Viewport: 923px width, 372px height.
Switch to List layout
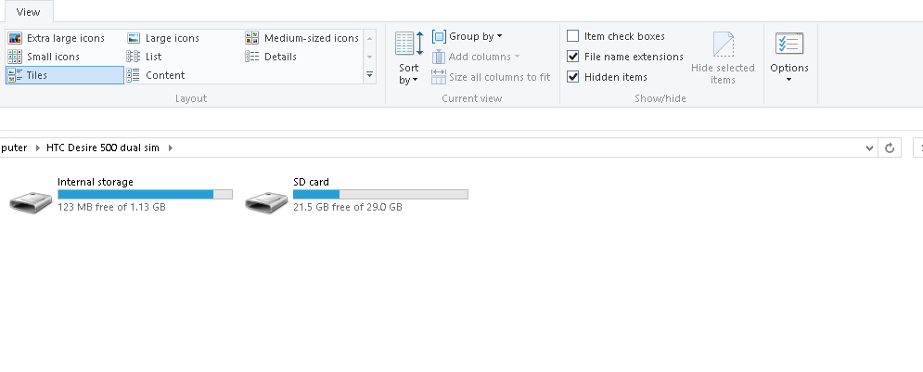click(144, 57)
